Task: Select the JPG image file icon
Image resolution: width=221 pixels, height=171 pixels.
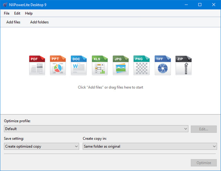Action: coord(121,65)
